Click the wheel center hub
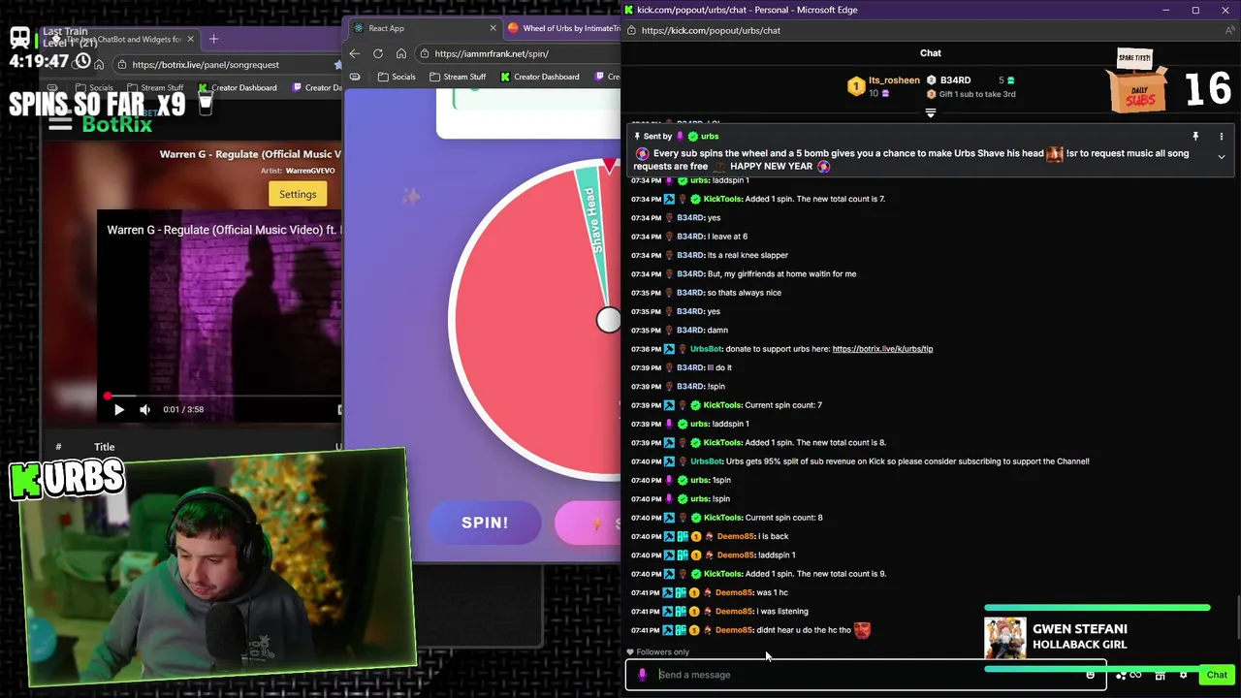 [608, 320]
